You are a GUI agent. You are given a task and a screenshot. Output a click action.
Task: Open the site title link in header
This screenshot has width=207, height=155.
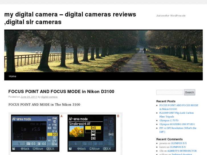[x=70, y=18]
